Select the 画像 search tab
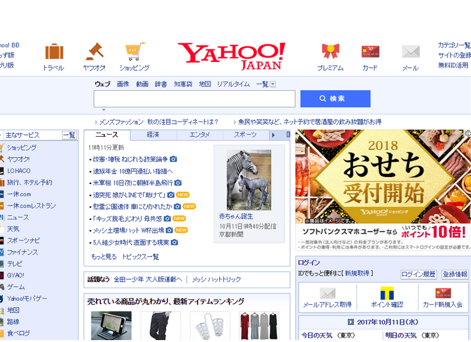 point(123,84)
